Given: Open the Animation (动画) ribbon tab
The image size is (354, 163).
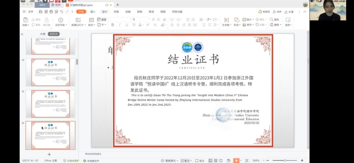Looking at the screenshot, I should point(128,12).
